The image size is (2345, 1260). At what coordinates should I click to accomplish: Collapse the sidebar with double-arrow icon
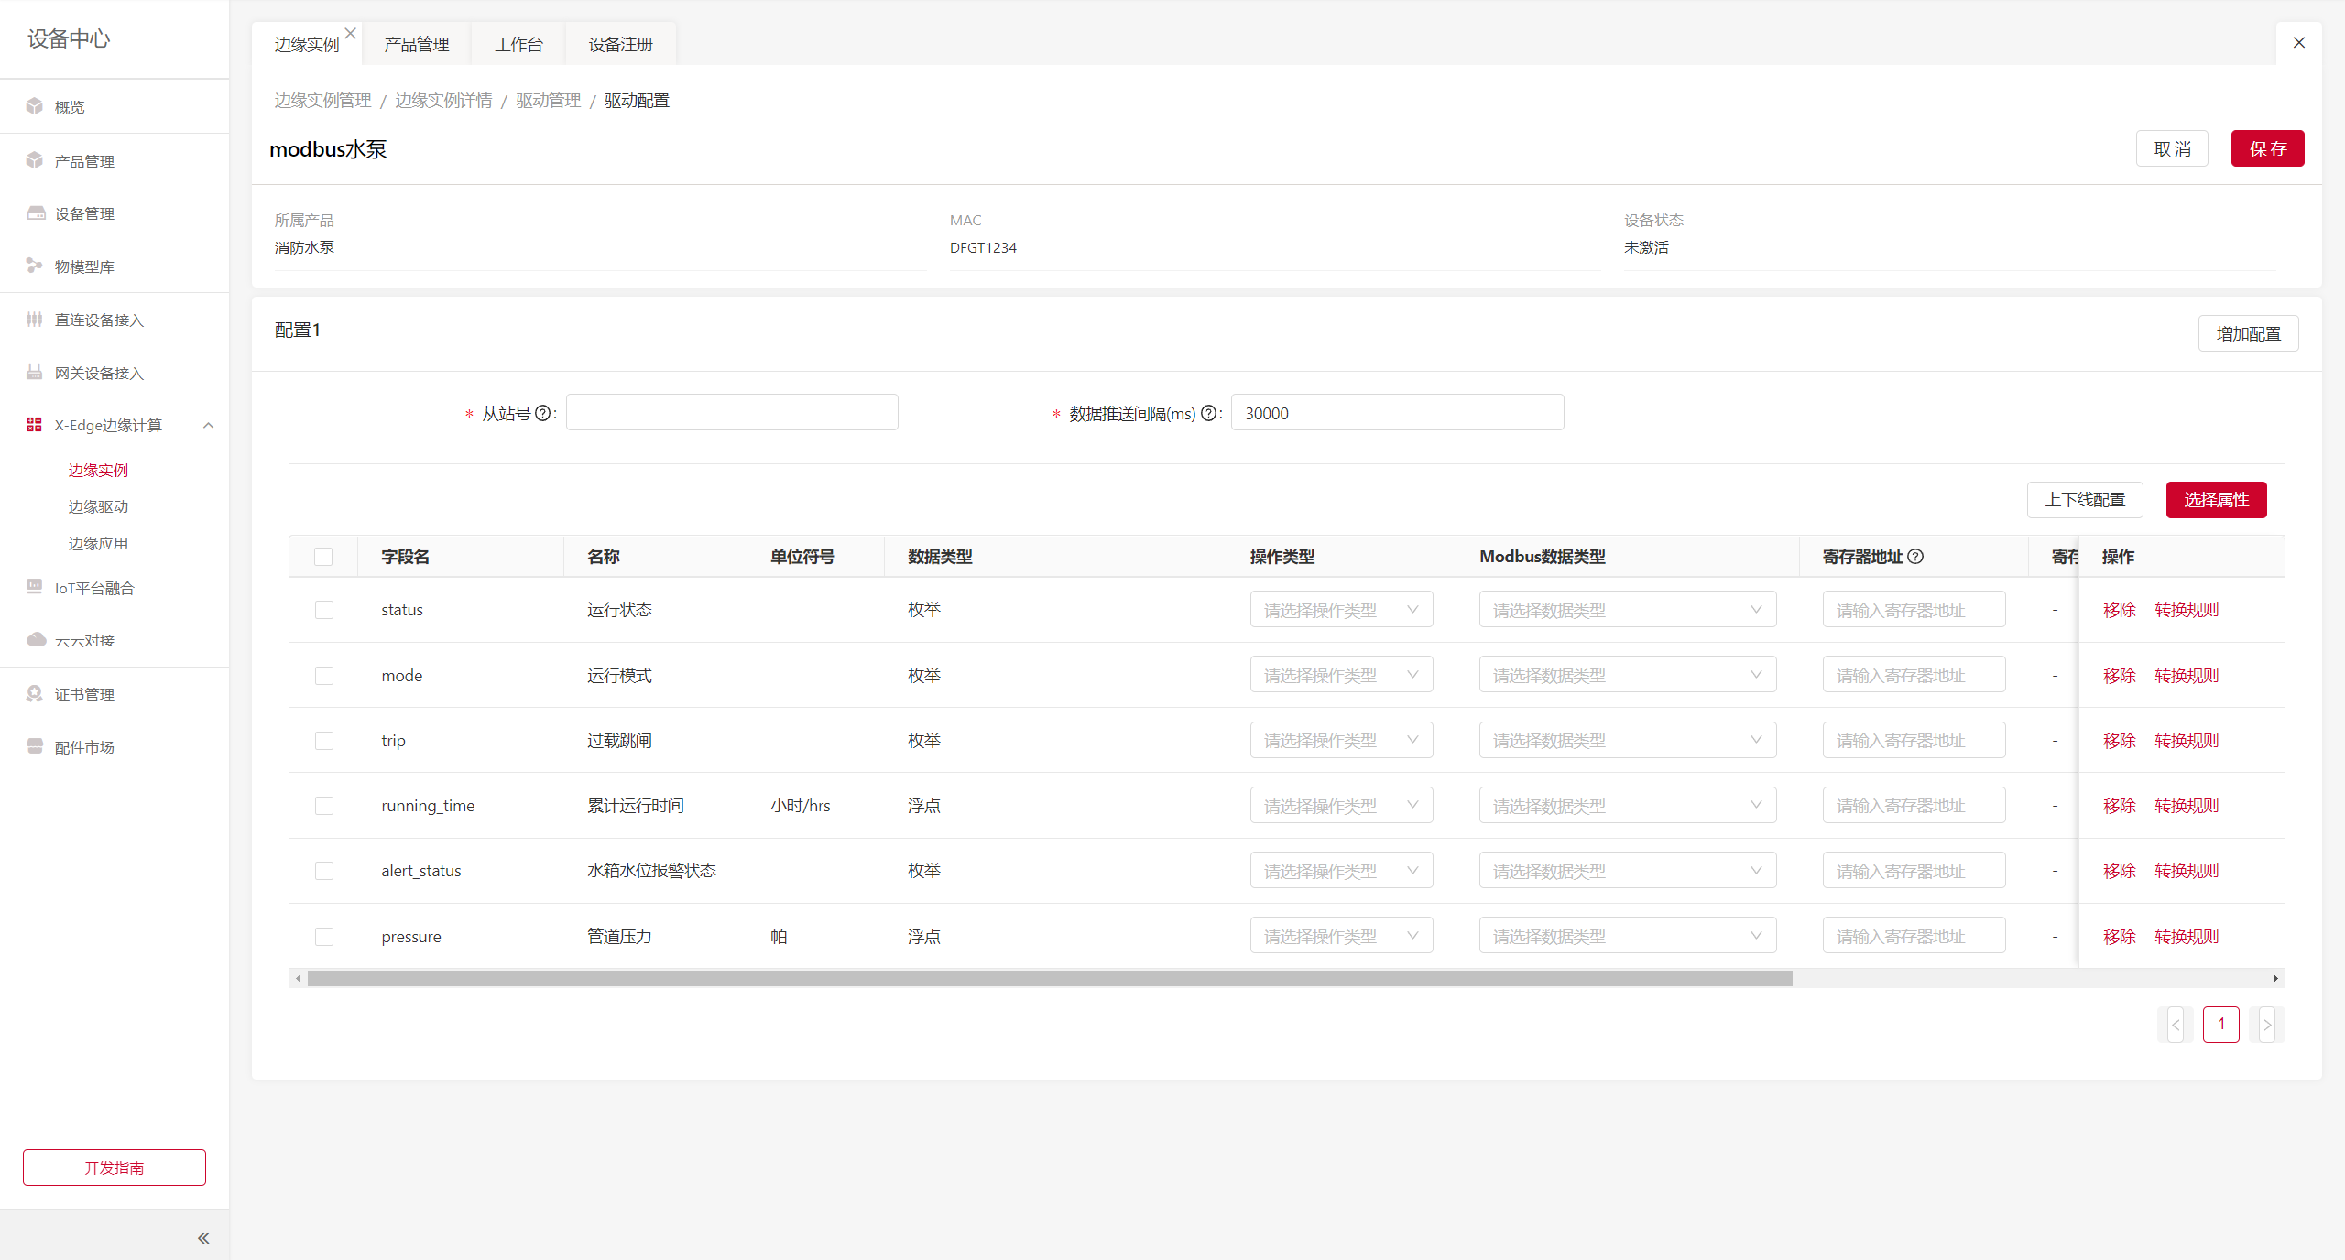click(x=203, y=1238)
